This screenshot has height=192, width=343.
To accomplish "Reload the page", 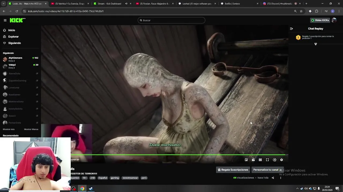I will 17,11.
